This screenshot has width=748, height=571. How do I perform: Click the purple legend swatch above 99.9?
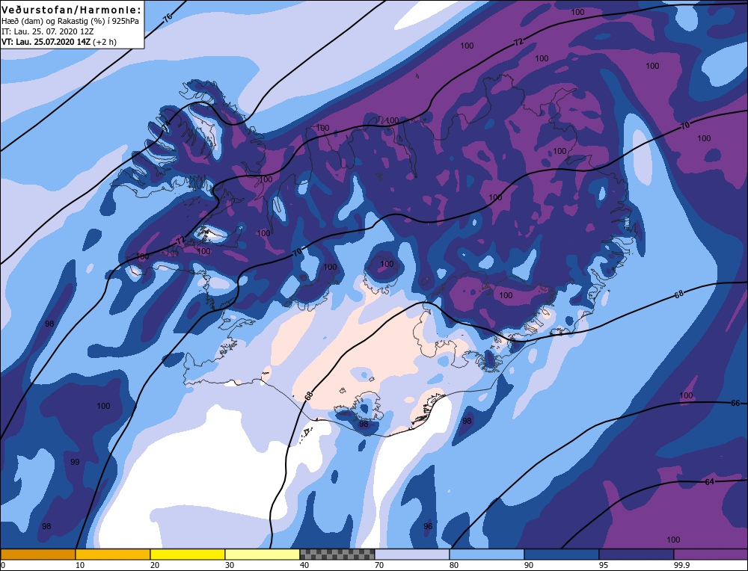pyautogui.click(x=711, y=555)
